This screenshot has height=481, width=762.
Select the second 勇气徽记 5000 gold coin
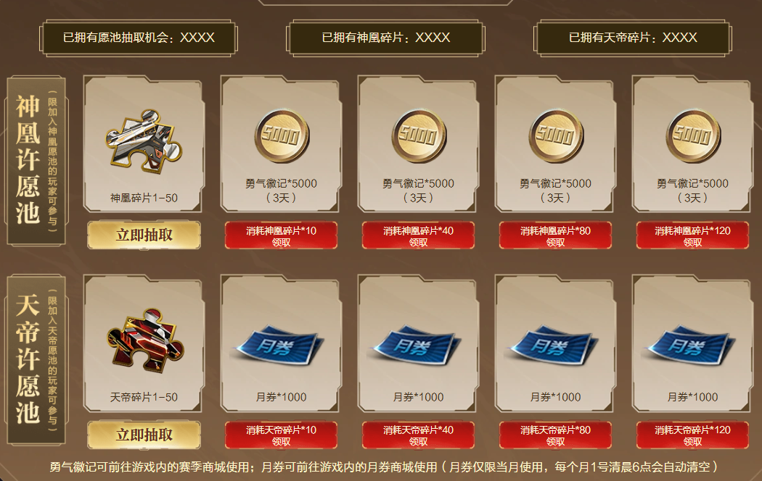(419, 136)
